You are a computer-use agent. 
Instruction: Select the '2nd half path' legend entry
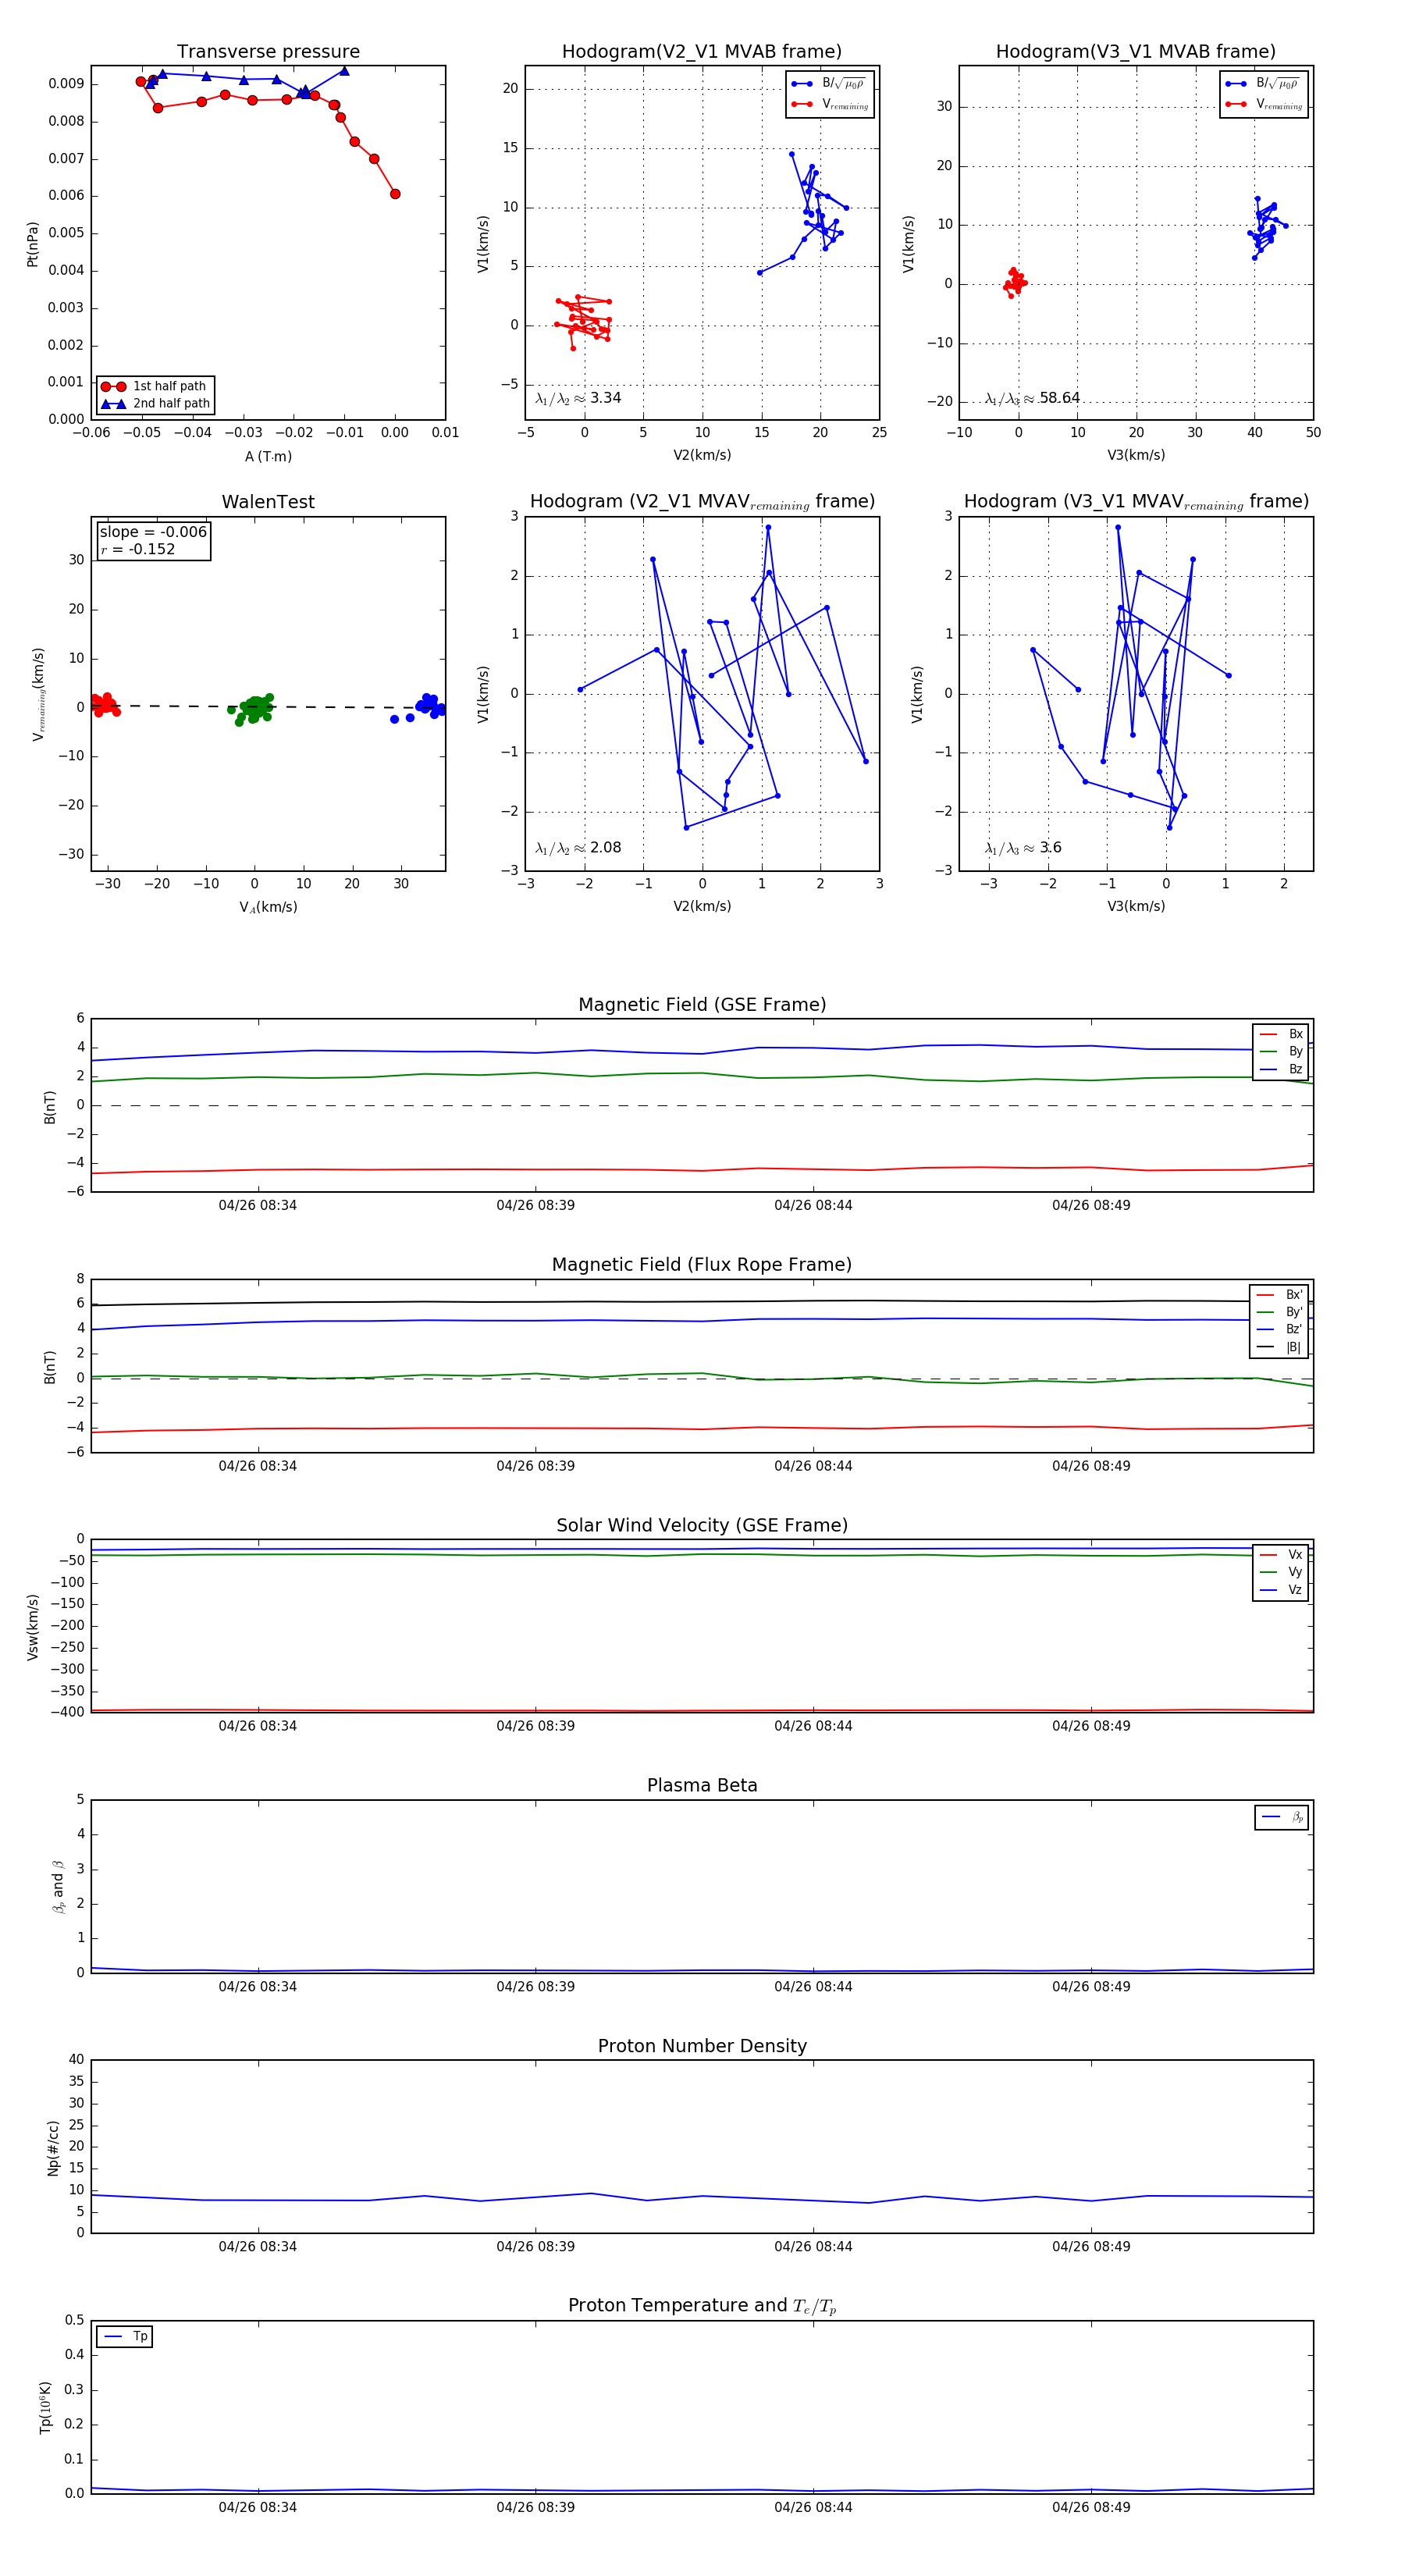coord(155,404)
